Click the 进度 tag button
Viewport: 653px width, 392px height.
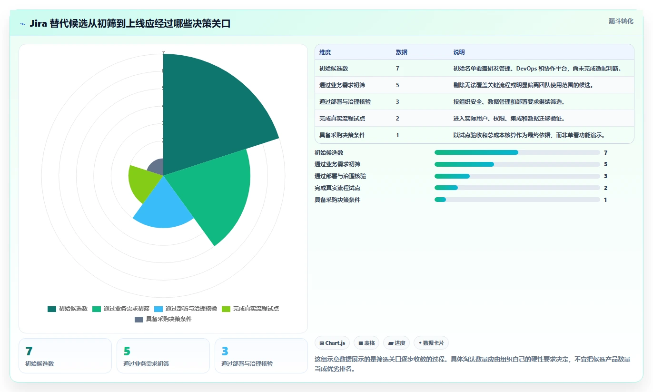[396, 343]
